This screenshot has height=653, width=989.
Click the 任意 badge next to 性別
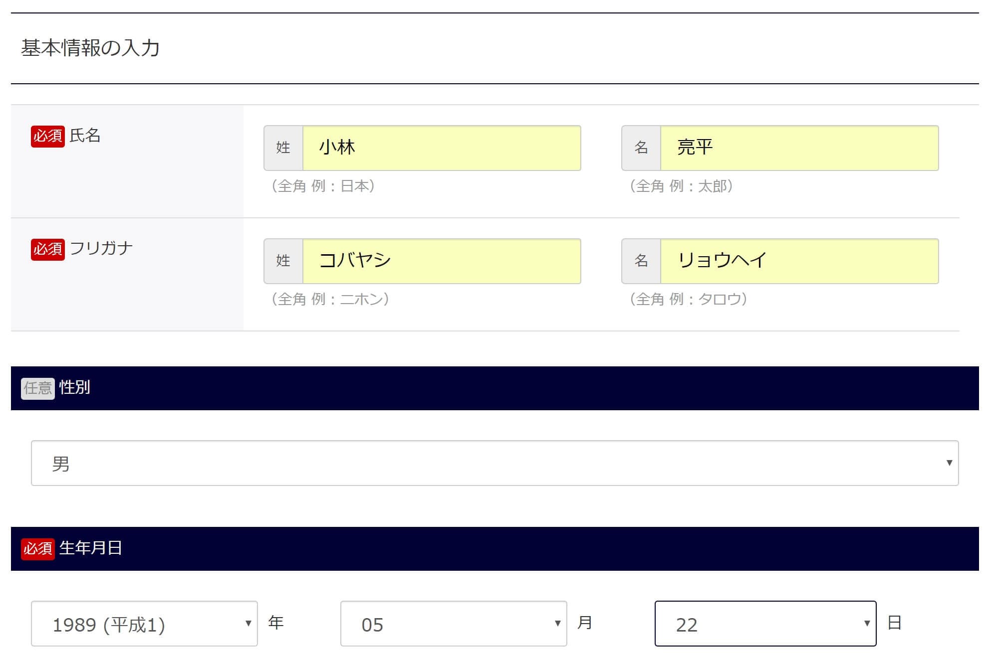(x=38, y=388)
